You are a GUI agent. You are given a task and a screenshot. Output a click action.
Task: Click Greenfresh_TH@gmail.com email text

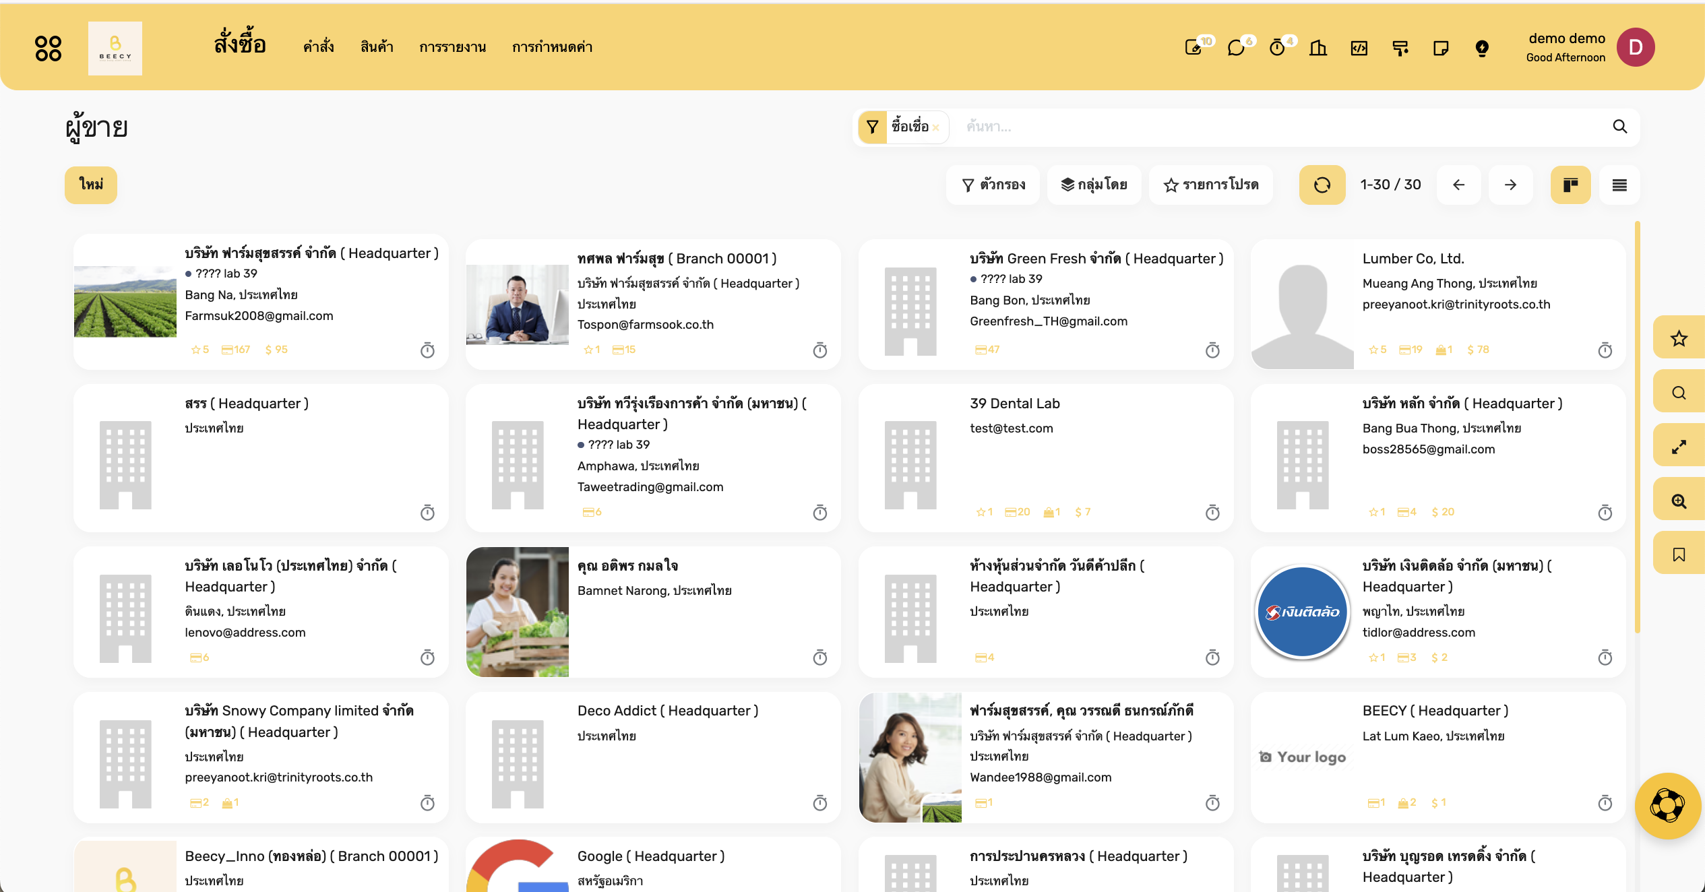click(x=1049, y=321)
